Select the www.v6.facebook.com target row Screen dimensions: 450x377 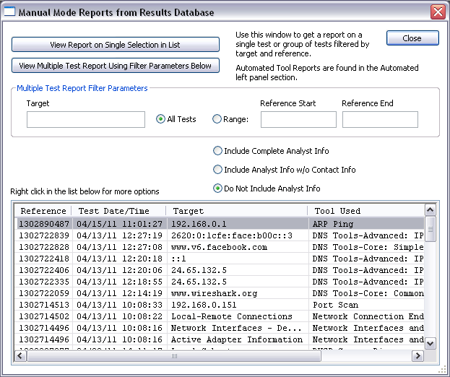[x=220, y=247]
